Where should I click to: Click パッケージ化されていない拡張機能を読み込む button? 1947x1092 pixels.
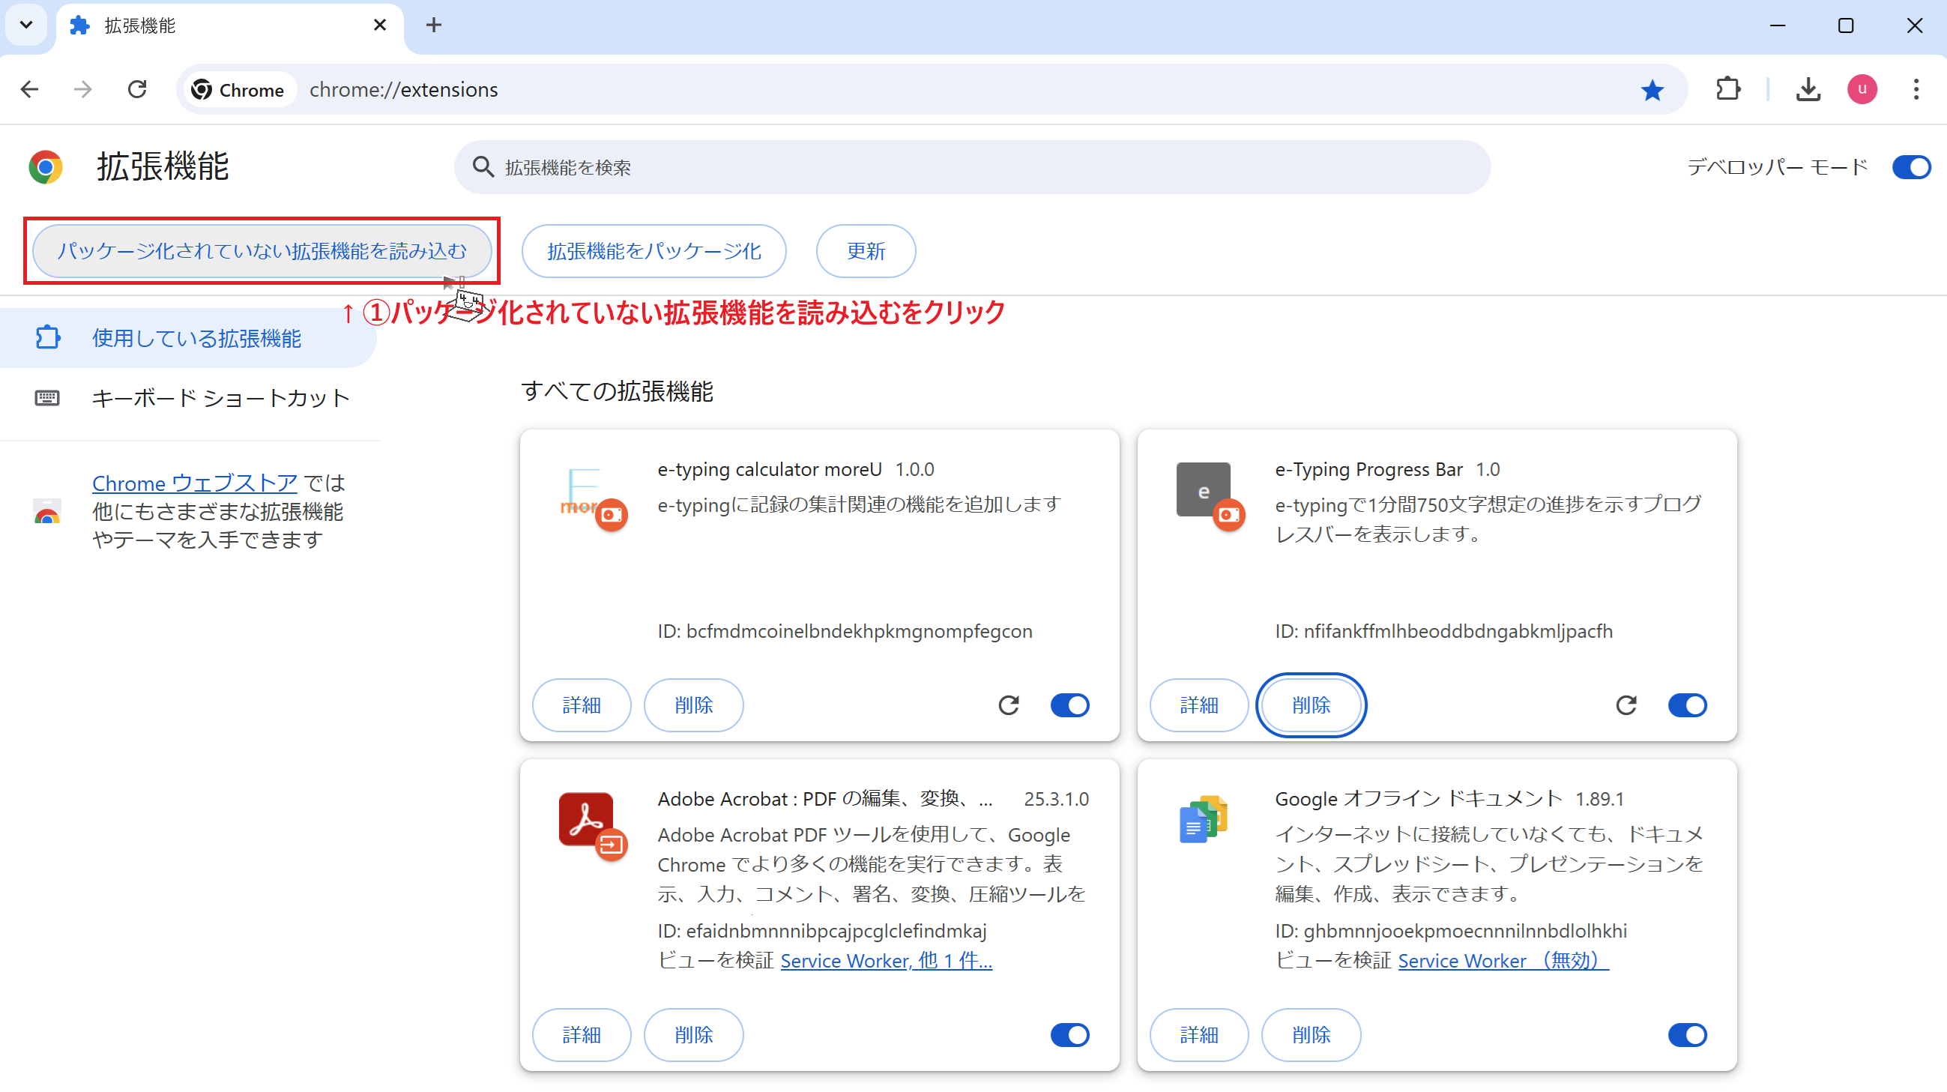click(x=262, y=251)
